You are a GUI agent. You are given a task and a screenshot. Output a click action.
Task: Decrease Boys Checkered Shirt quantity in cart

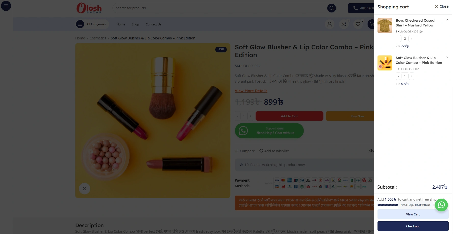click(398, 39)
